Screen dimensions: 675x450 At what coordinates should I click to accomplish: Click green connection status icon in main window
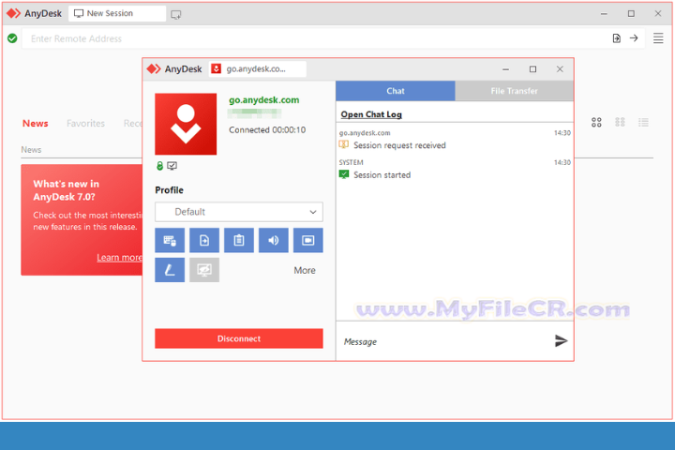[12, 38]
